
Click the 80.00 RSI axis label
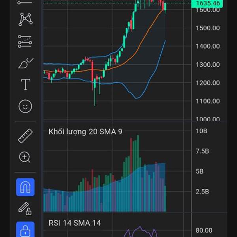click(x=204, y=231)
